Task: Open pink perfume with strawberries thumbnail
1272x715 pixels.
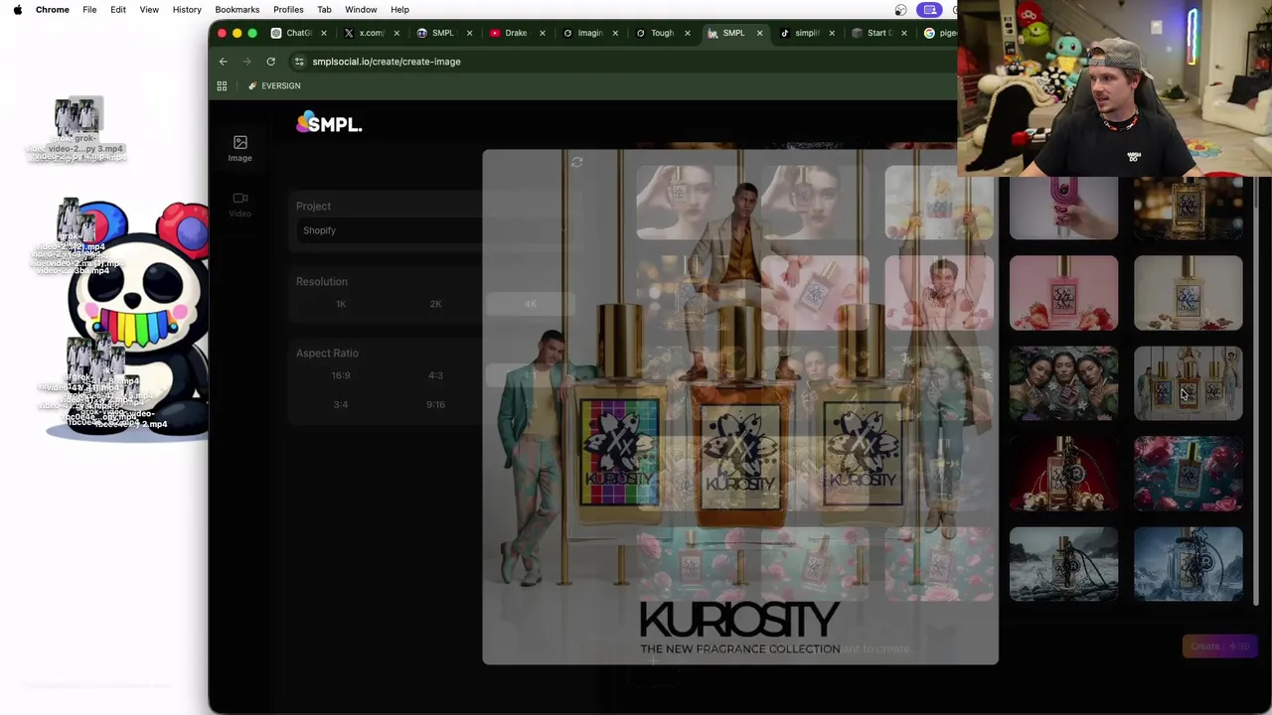Action: click(1063, 293)
